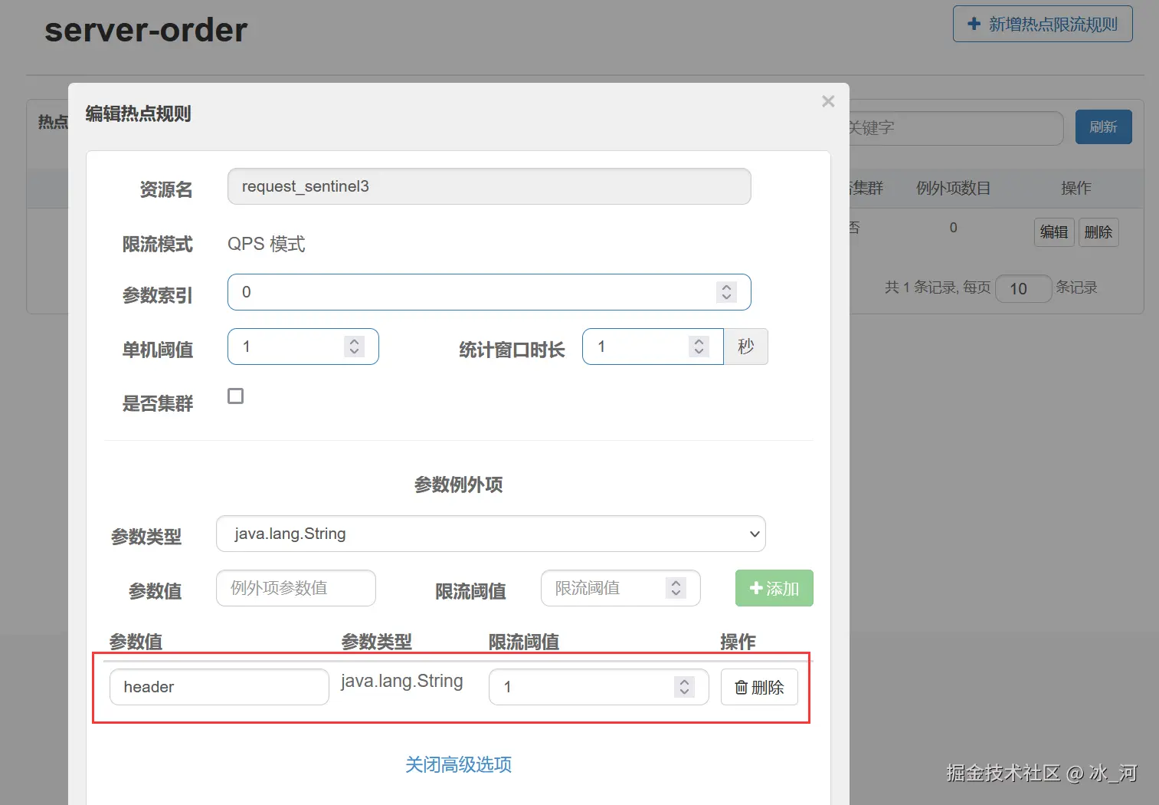
Task: Click the 资源名 request_sentinel3 field
Action: coord(489,186)
